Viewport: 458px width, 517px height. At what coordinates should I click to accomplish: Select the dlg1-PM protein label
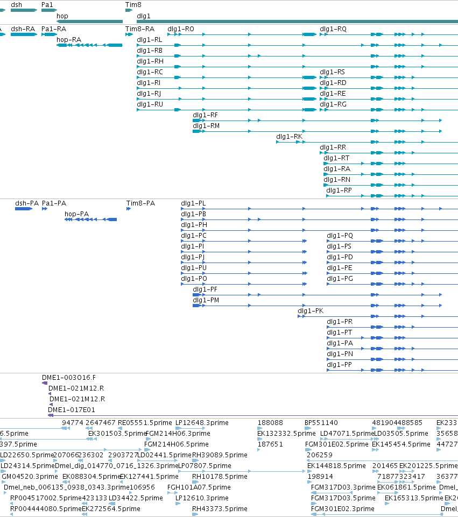click(x=206, y=300)
